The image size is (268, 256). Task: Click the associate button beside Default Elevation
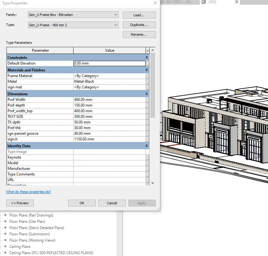click(x=147, y=63)
